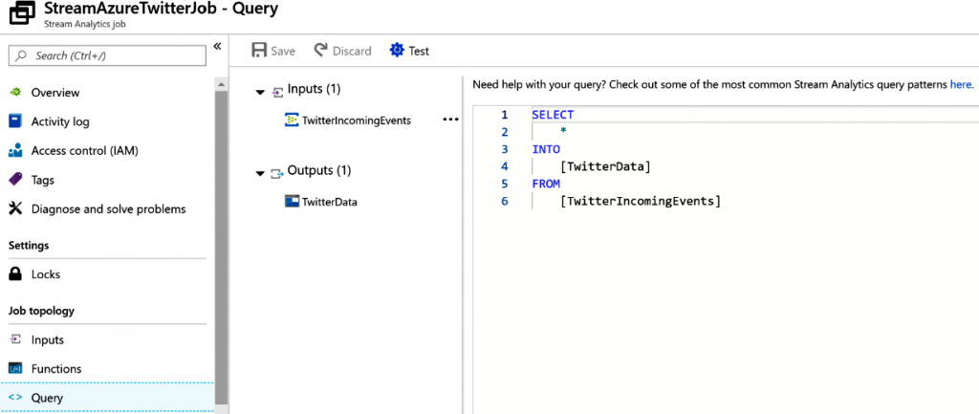This screenshot has height=414, width=979.
Task: Click the Discard undo icon
Action: (321, 51)
